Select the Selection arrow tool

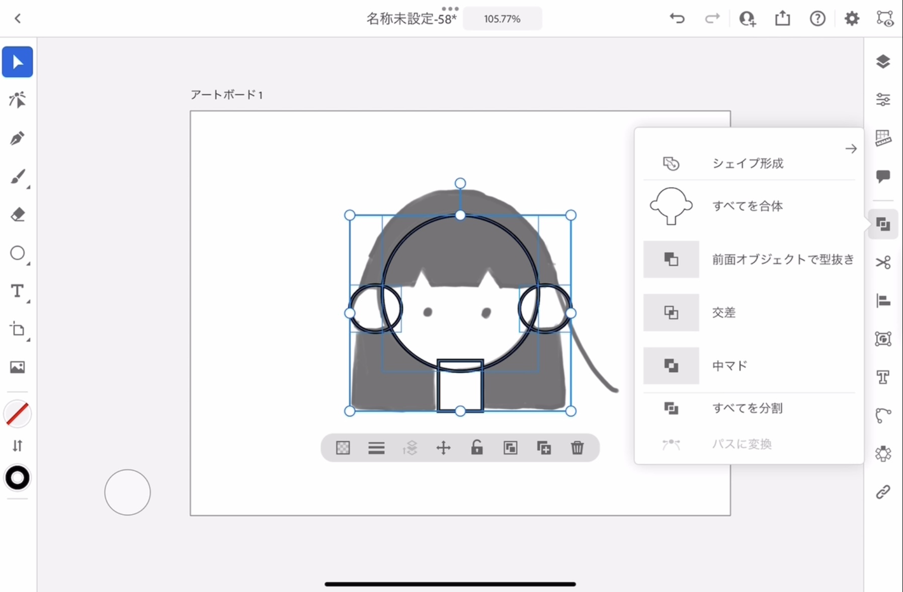[x=18, y=62]
